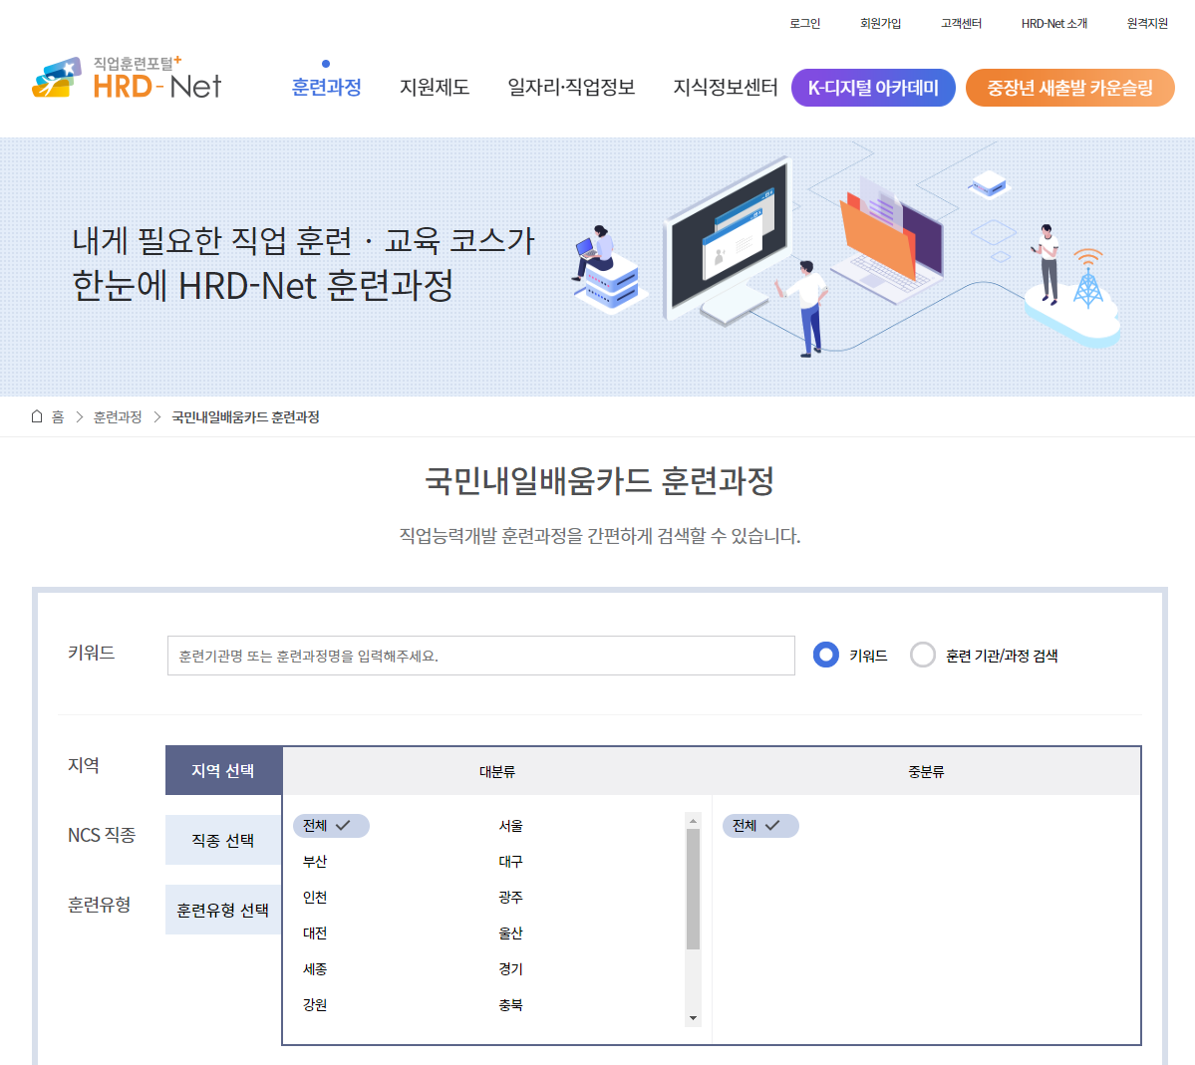
Task: Open the 로그인 link
Action: [x=804, y=24]
